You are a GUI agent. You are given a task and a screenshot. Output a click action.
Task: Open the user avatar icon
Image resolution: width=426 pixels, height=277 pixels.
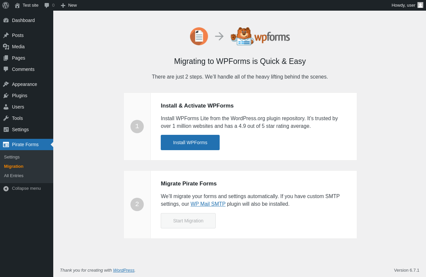(x=420, y=5)
